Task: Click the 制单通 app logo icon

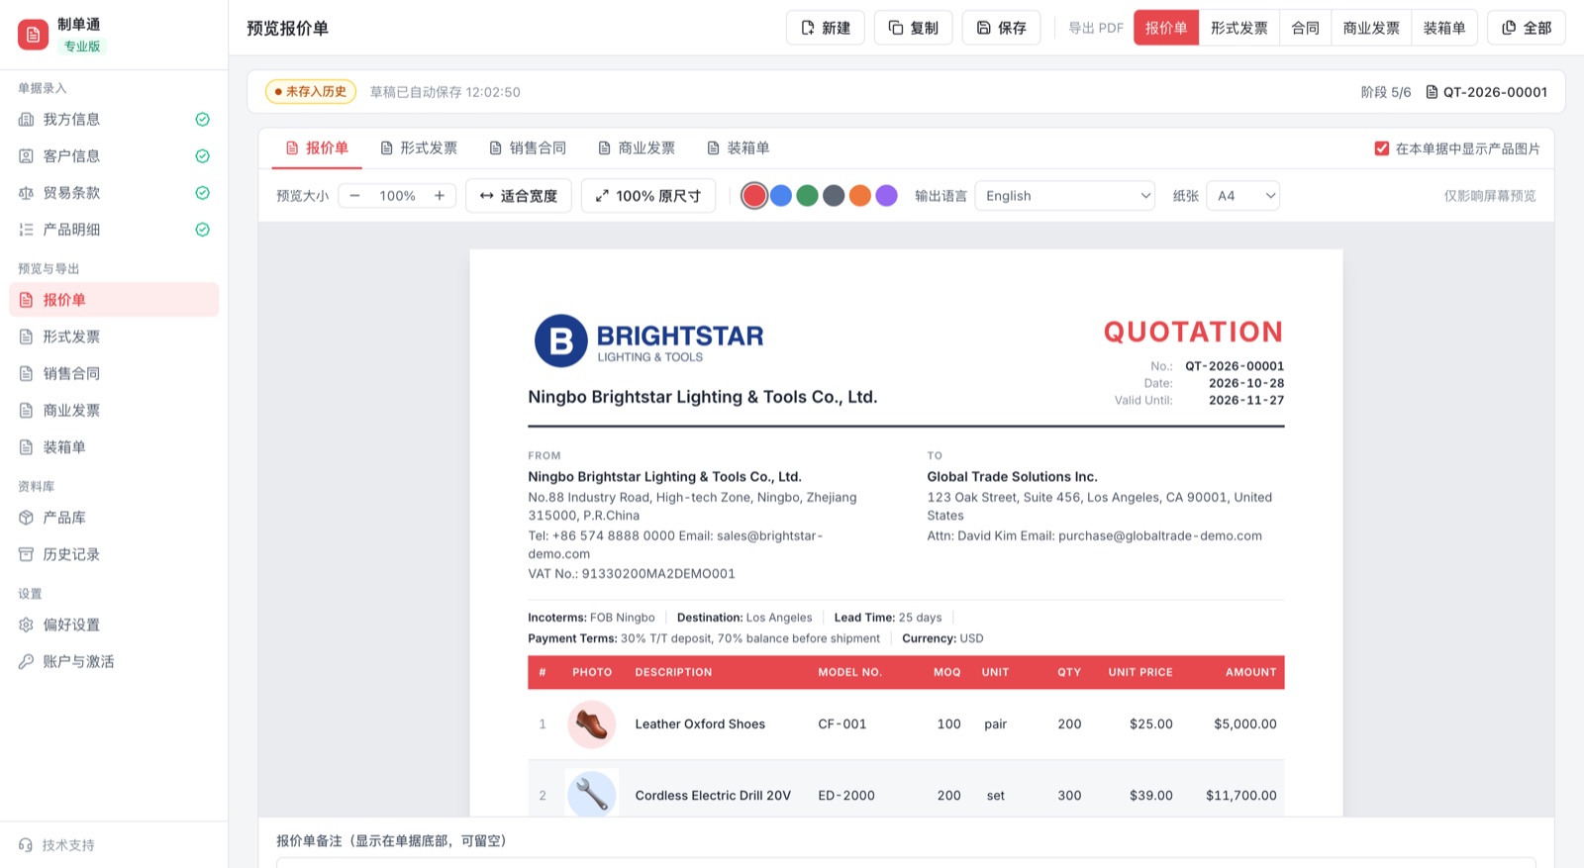Action: (33, 35)
